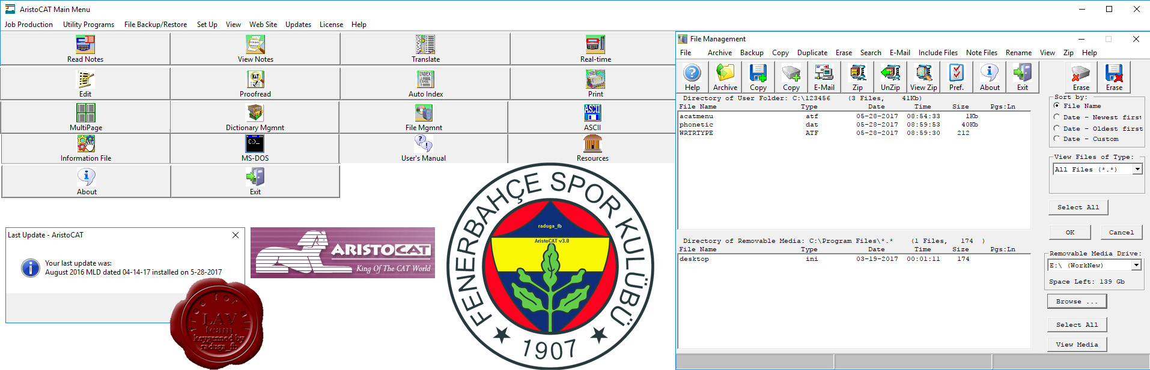
Task: Open Backup menu in File Management
Action: pos(752,53)
